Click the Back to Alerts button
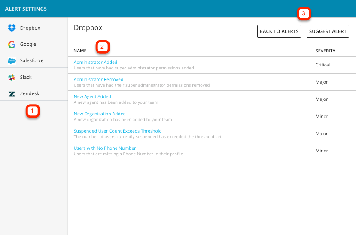Image resolution: width=356 pixels, height=235 pixels. coord(279,31)
